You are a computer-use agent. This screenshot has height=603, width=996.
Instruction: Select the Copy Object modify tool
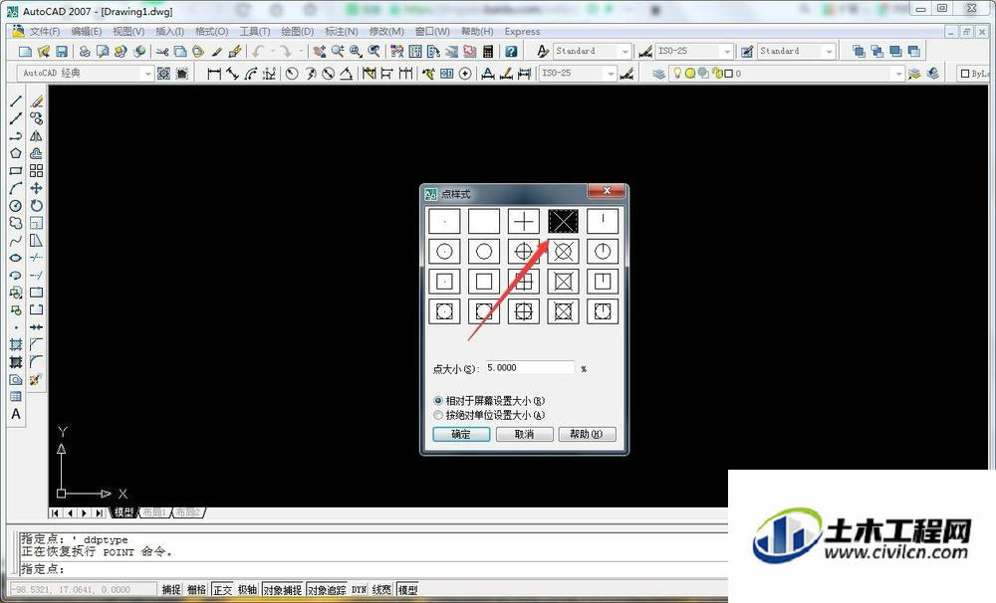(36, 118)
